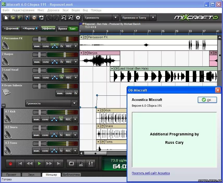223x183 pixels.
Task: Rewind to start in the transport bar
Action: coord(20,163)
